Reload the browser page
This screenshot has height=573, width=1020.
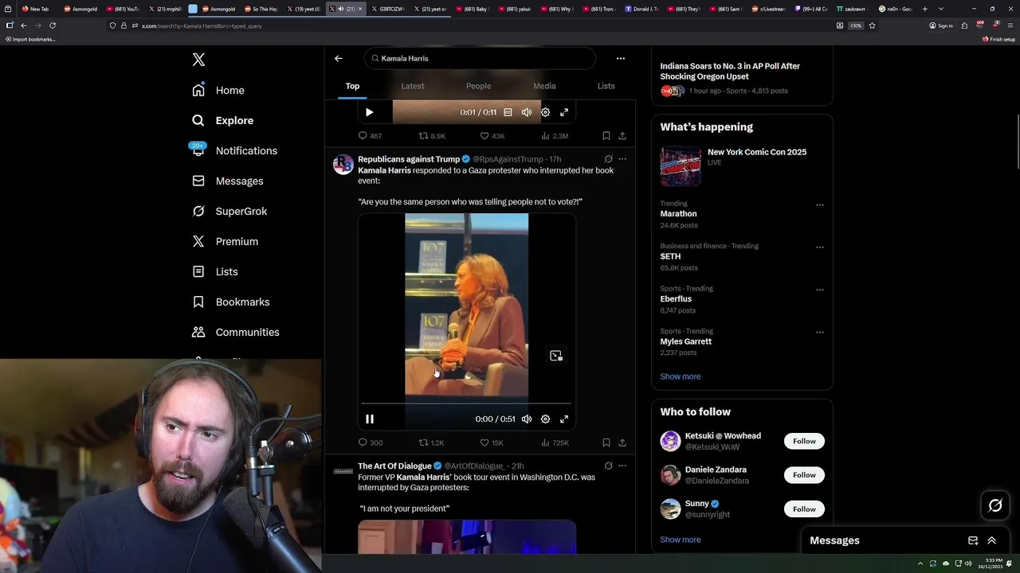tap(53, 25)
